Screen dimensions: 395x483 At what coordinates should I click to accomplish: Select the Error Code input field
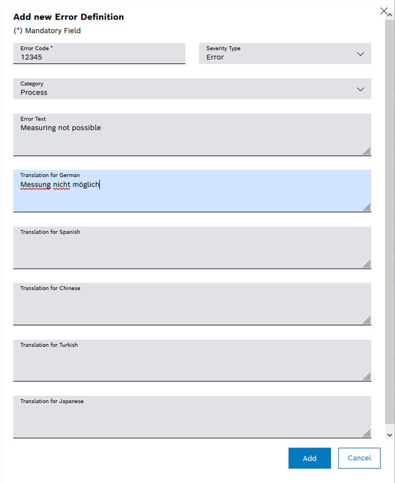pos(99,56)
